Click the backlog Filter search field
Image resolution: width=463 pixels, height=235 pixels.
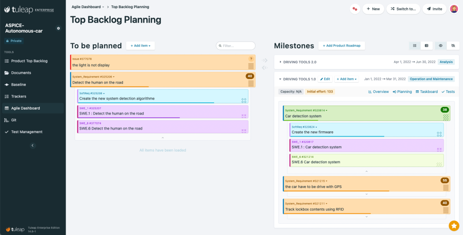point(236,46)
